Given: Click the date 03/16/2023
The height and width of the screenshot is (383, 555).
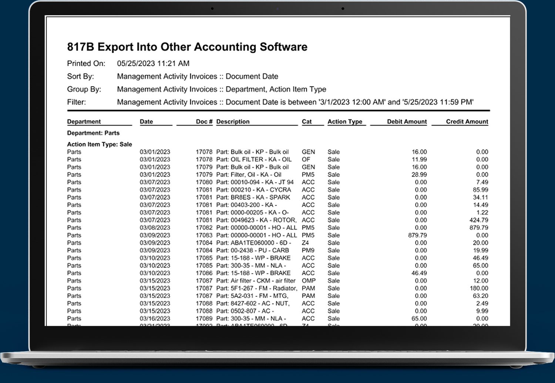Looking at the screenshot, I should click(x=155, y=319).
